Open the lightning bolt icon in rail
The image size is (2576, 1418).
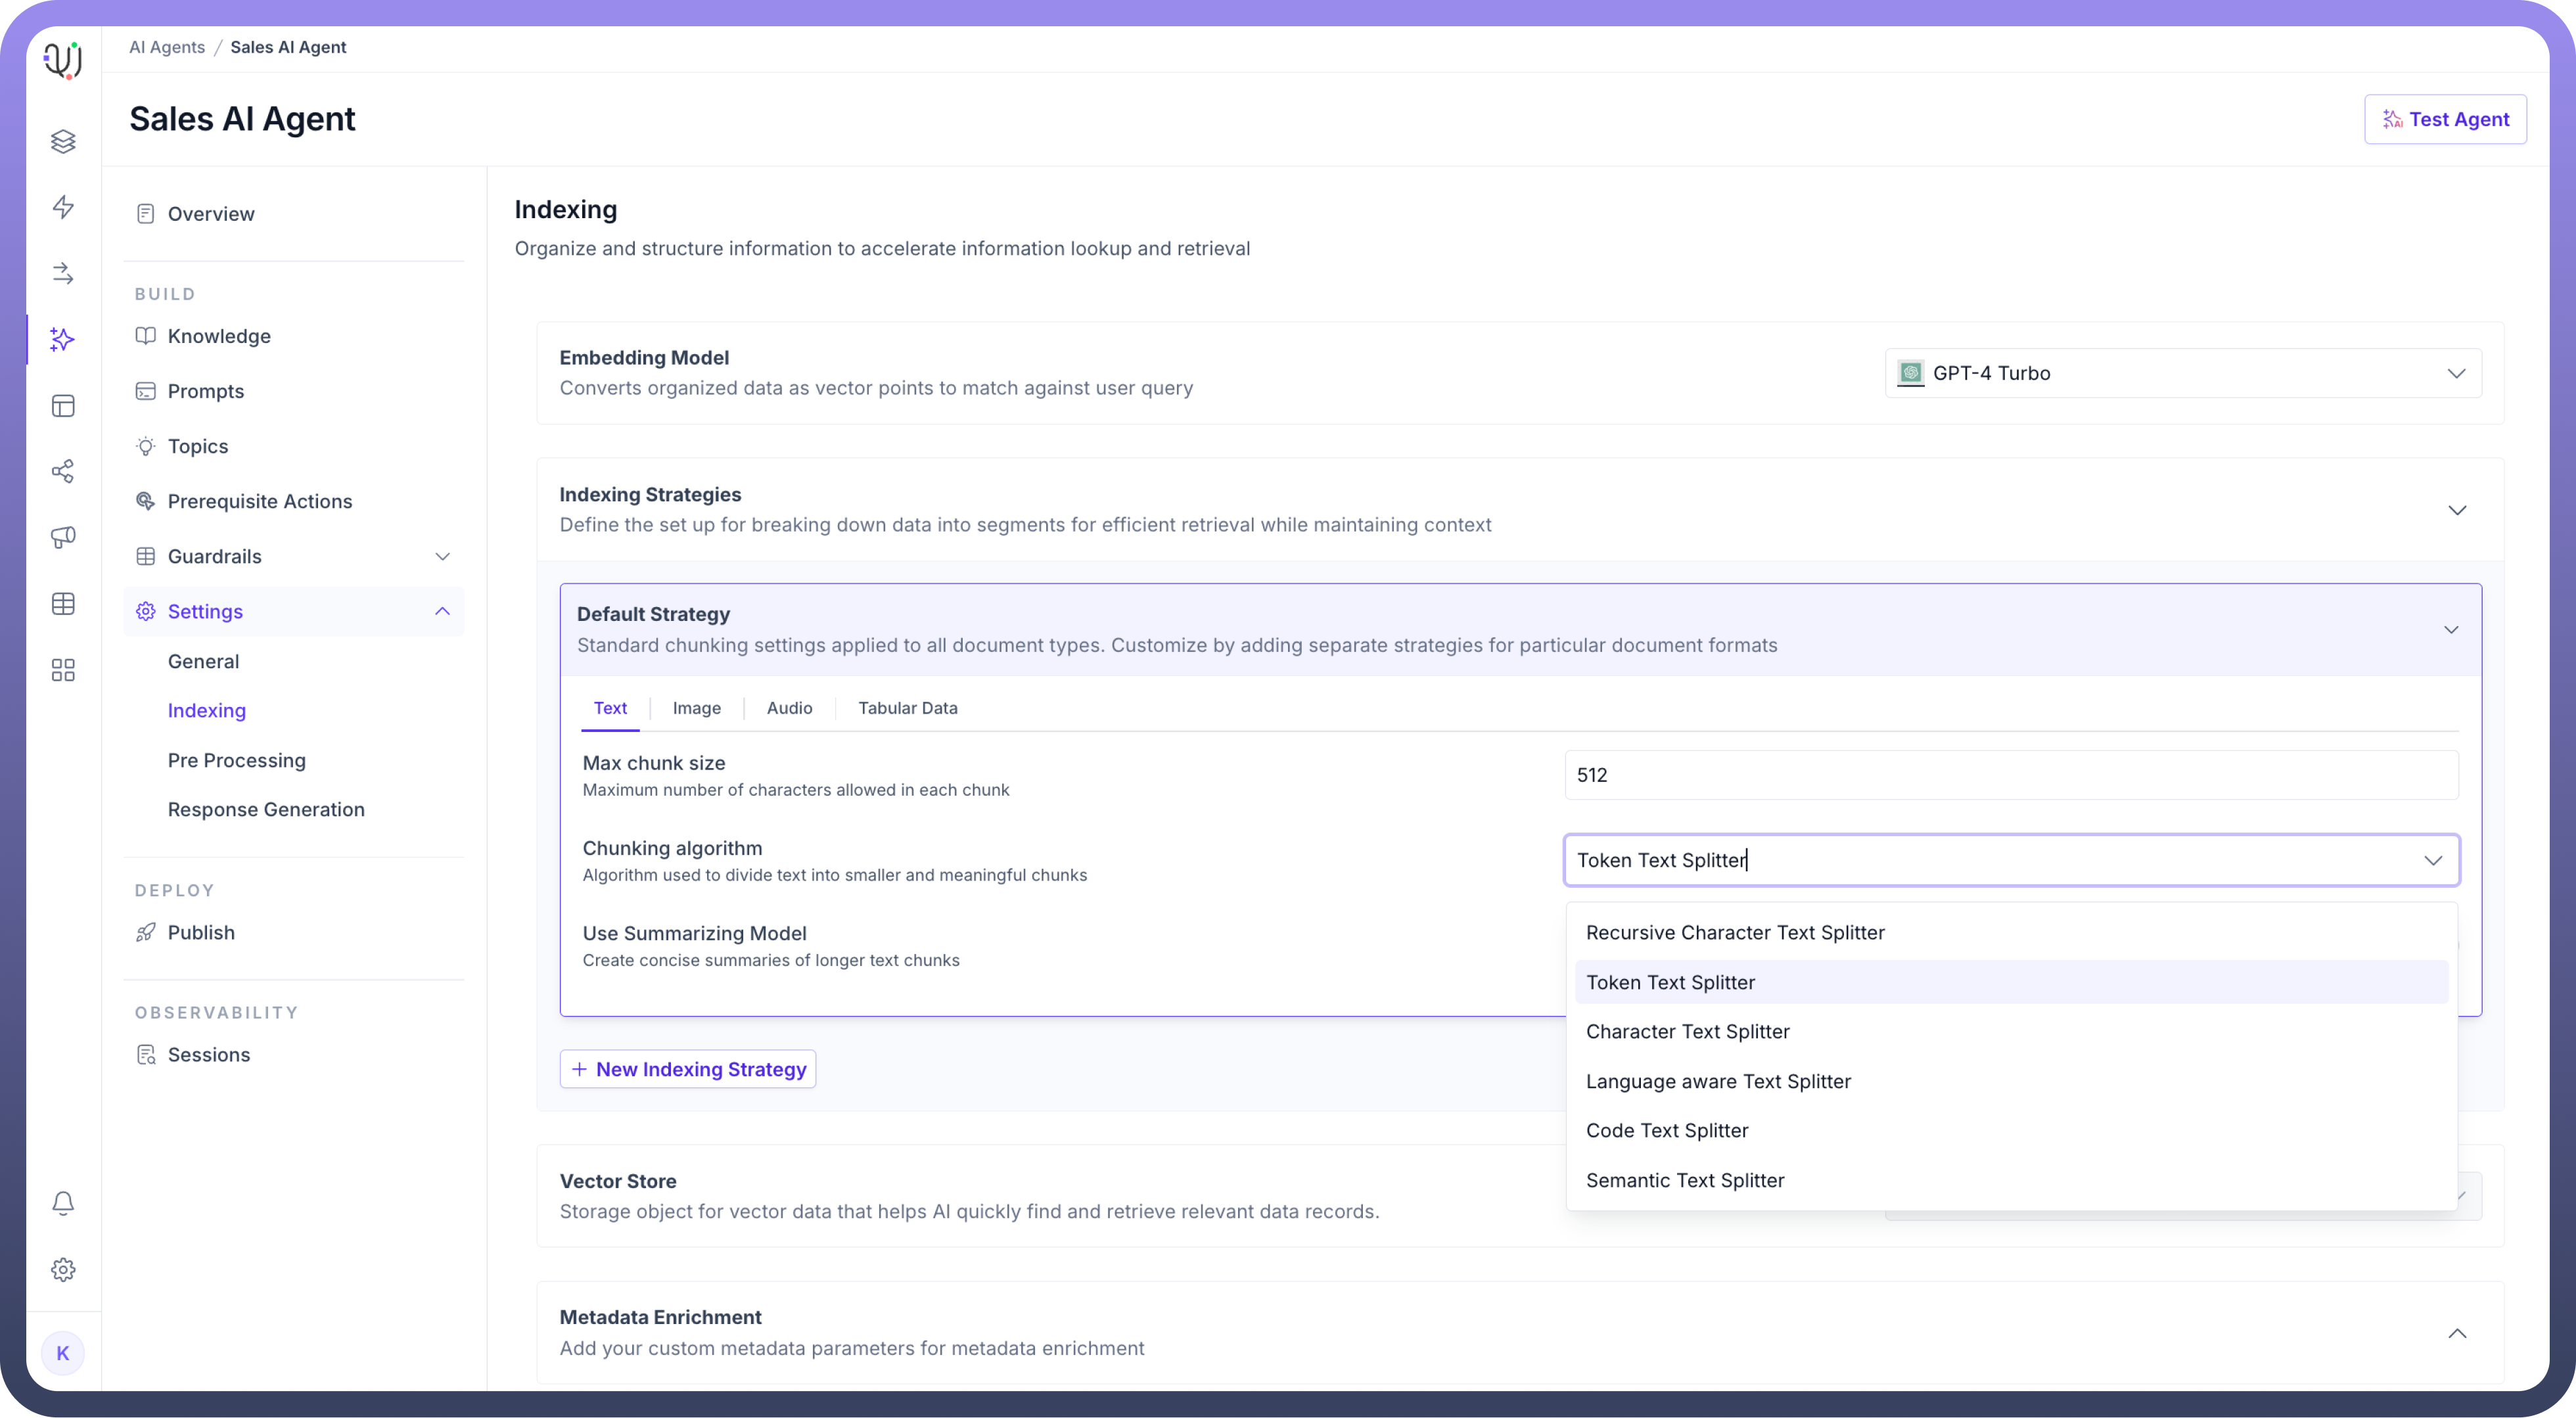click(x=63, y=207)
